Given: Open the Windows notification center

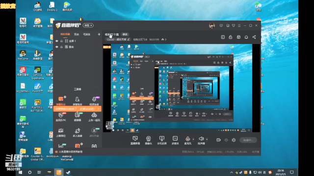Looking at the screenshot, I should [x=292, y=172].
